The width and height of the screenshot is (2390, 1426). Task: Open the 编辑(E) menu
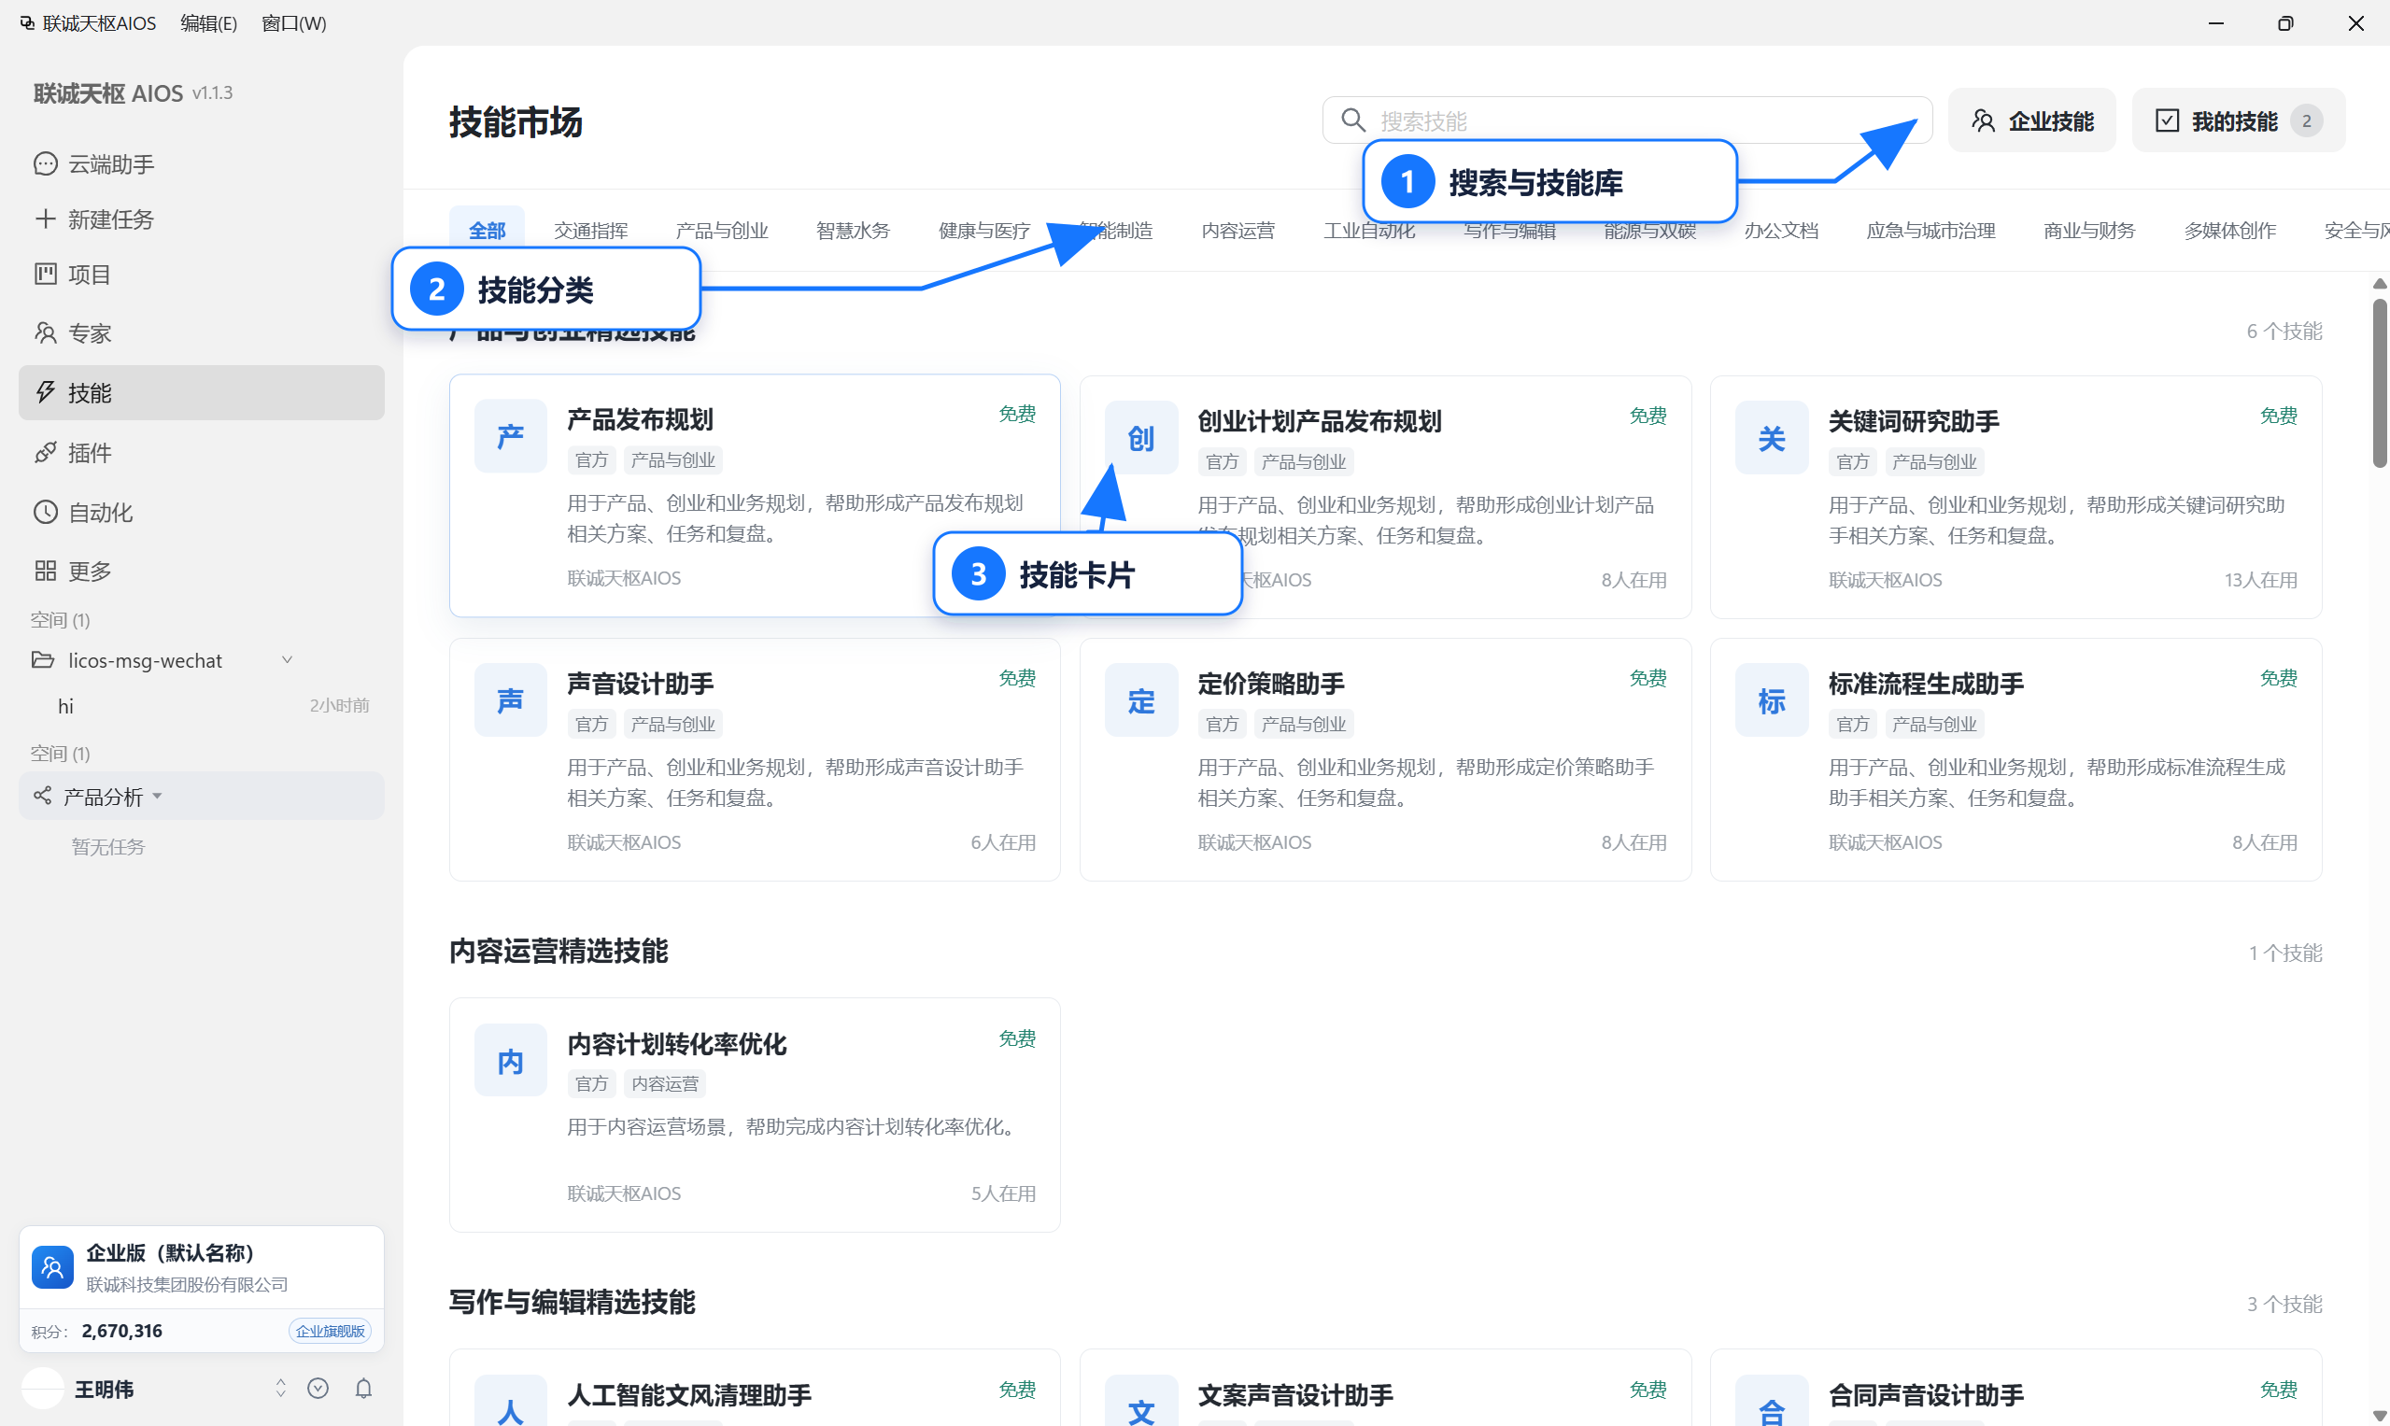pos(208,23)
